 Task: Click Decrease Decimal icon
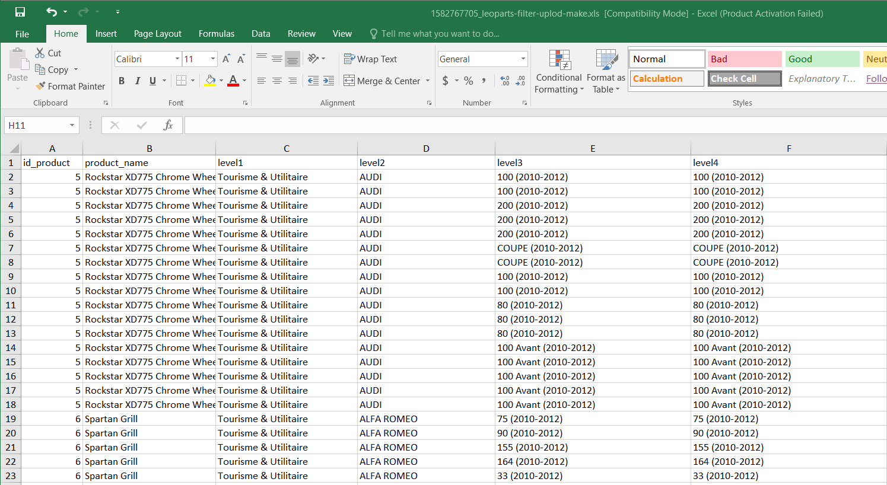(x=520, y=81)
